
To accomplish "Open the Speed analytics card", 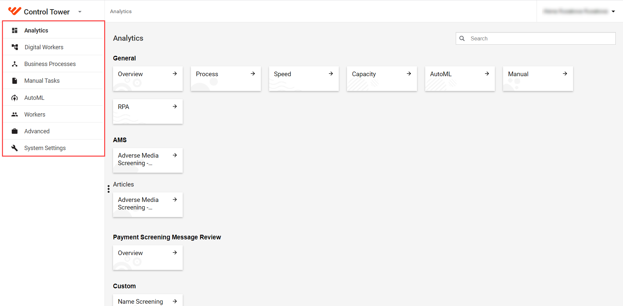I will pos(304,79).
